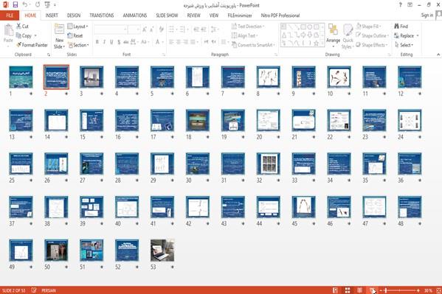Click the Cut scissors command
442x294 pixels.
[x=22, y=27]
